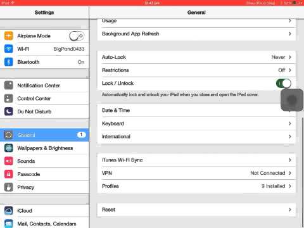304x228 pixels.
Task: Tap the 3 Installed profiles value
Action: pyautogui.click(x=274, y=186)
